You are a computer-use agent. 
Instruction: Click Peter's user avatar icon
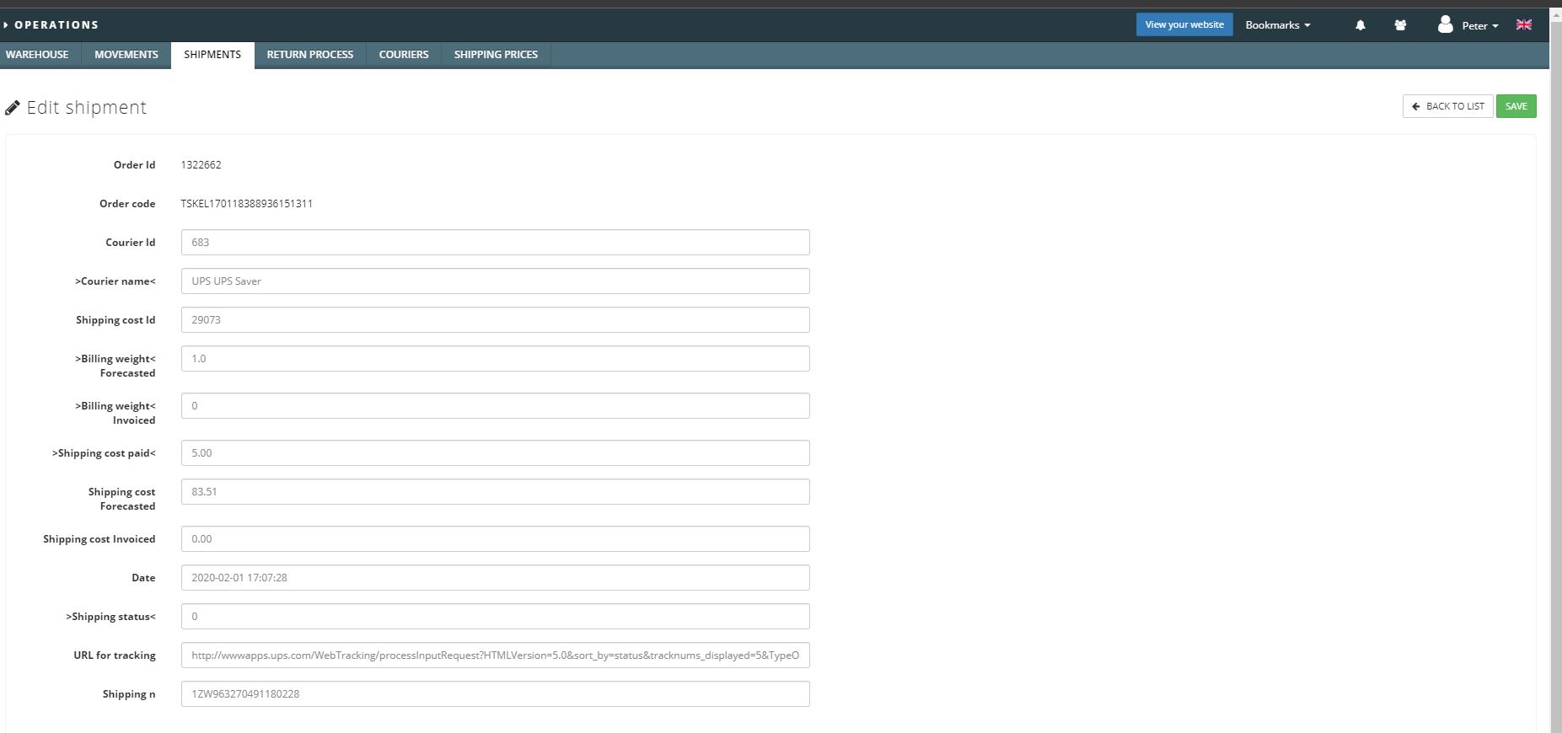[x=1445, y=24]
